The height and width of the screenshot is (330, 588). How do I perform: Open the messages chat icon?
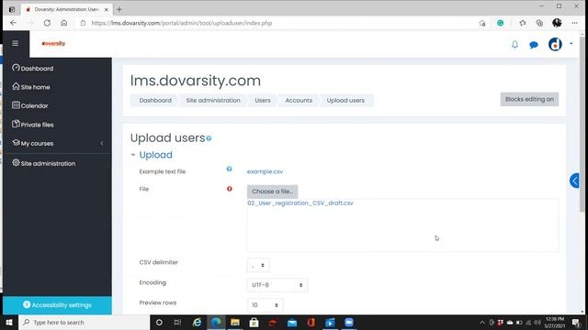click(x=534, y=45)
